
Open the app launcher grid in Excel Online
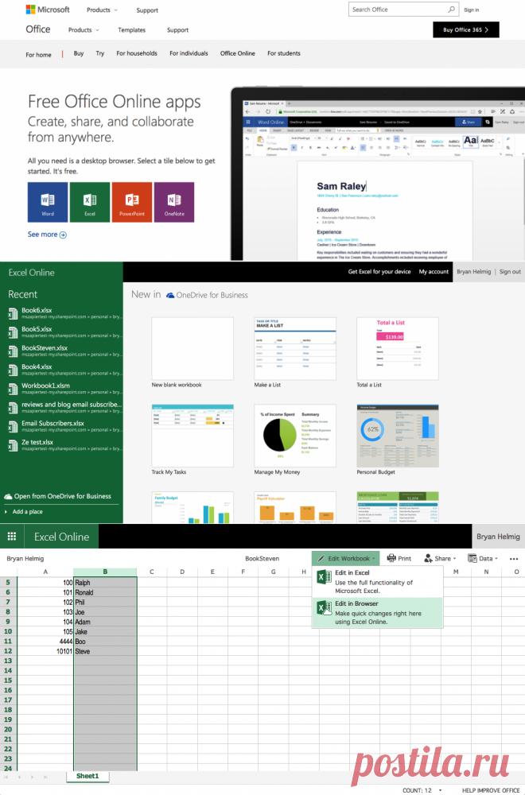click(x=12, y=537)
